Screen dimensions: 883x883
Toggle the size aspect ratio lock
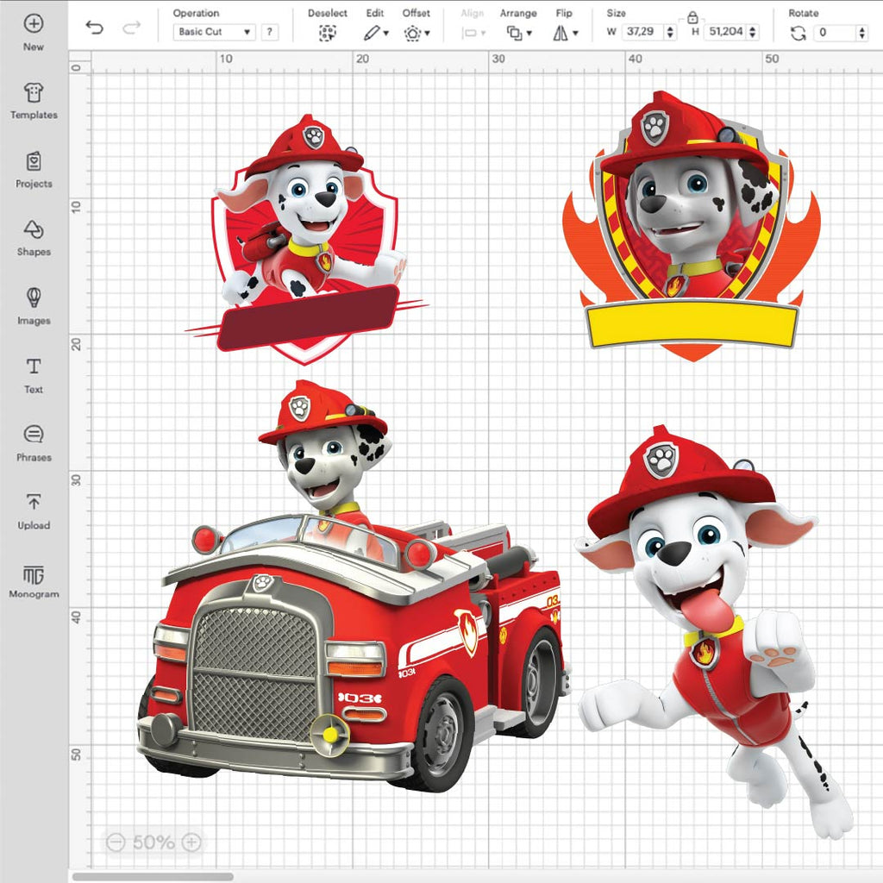click(692, 17)
